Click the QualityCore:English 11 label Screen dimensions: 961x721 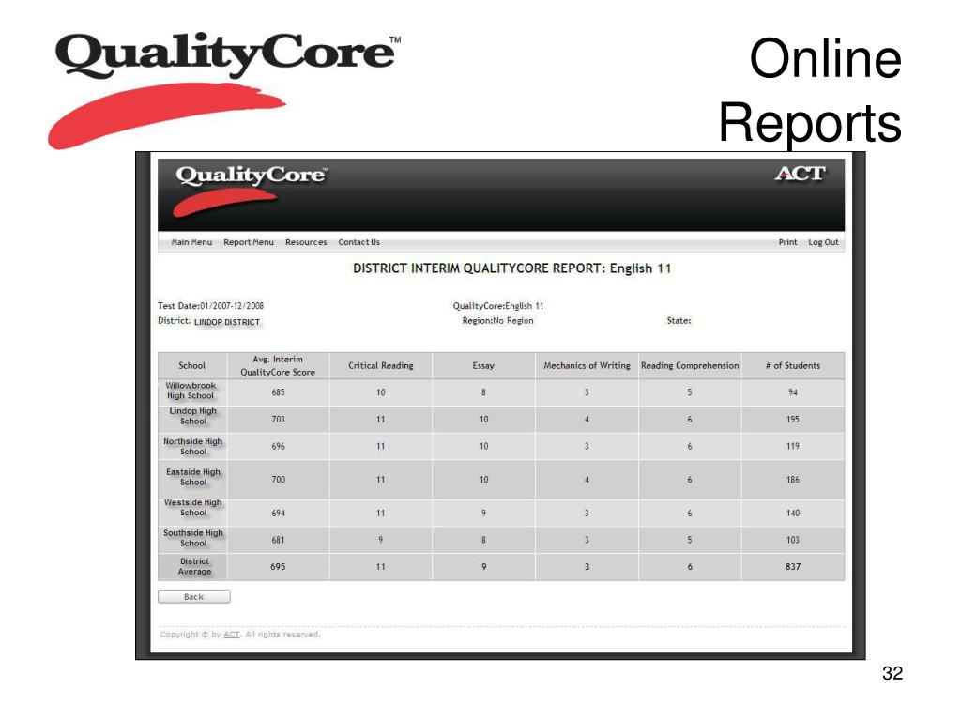(498, 306)
